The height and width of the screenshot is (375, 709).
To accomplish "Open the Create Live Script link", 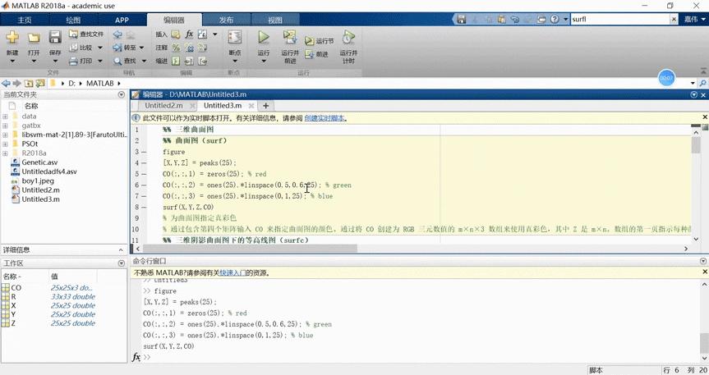I will 325,118.
